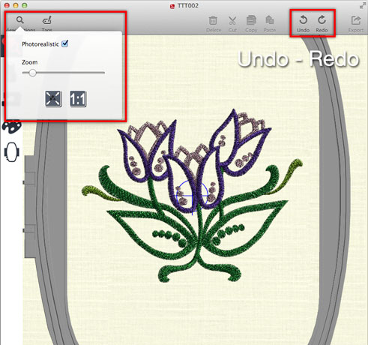The image size is (368, 345).
Task: Set zoom to 1:1 actual size
Action: pos(78,99)
